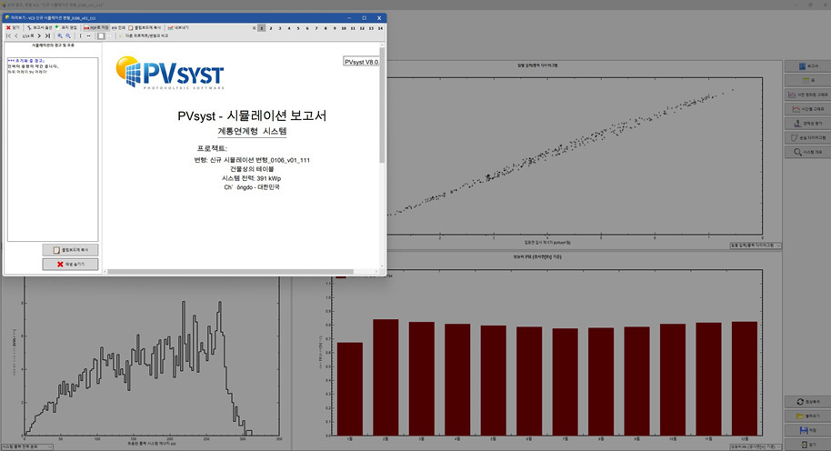Fit report page to width
831x451 pixels.
coord(88,36)
